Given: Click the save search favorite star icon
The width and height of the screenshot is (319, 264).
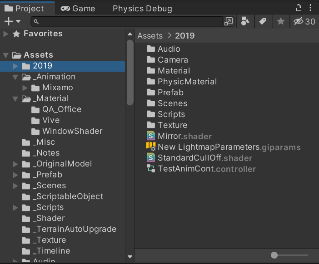Looking at the screenshot, I should coord(281,21).
